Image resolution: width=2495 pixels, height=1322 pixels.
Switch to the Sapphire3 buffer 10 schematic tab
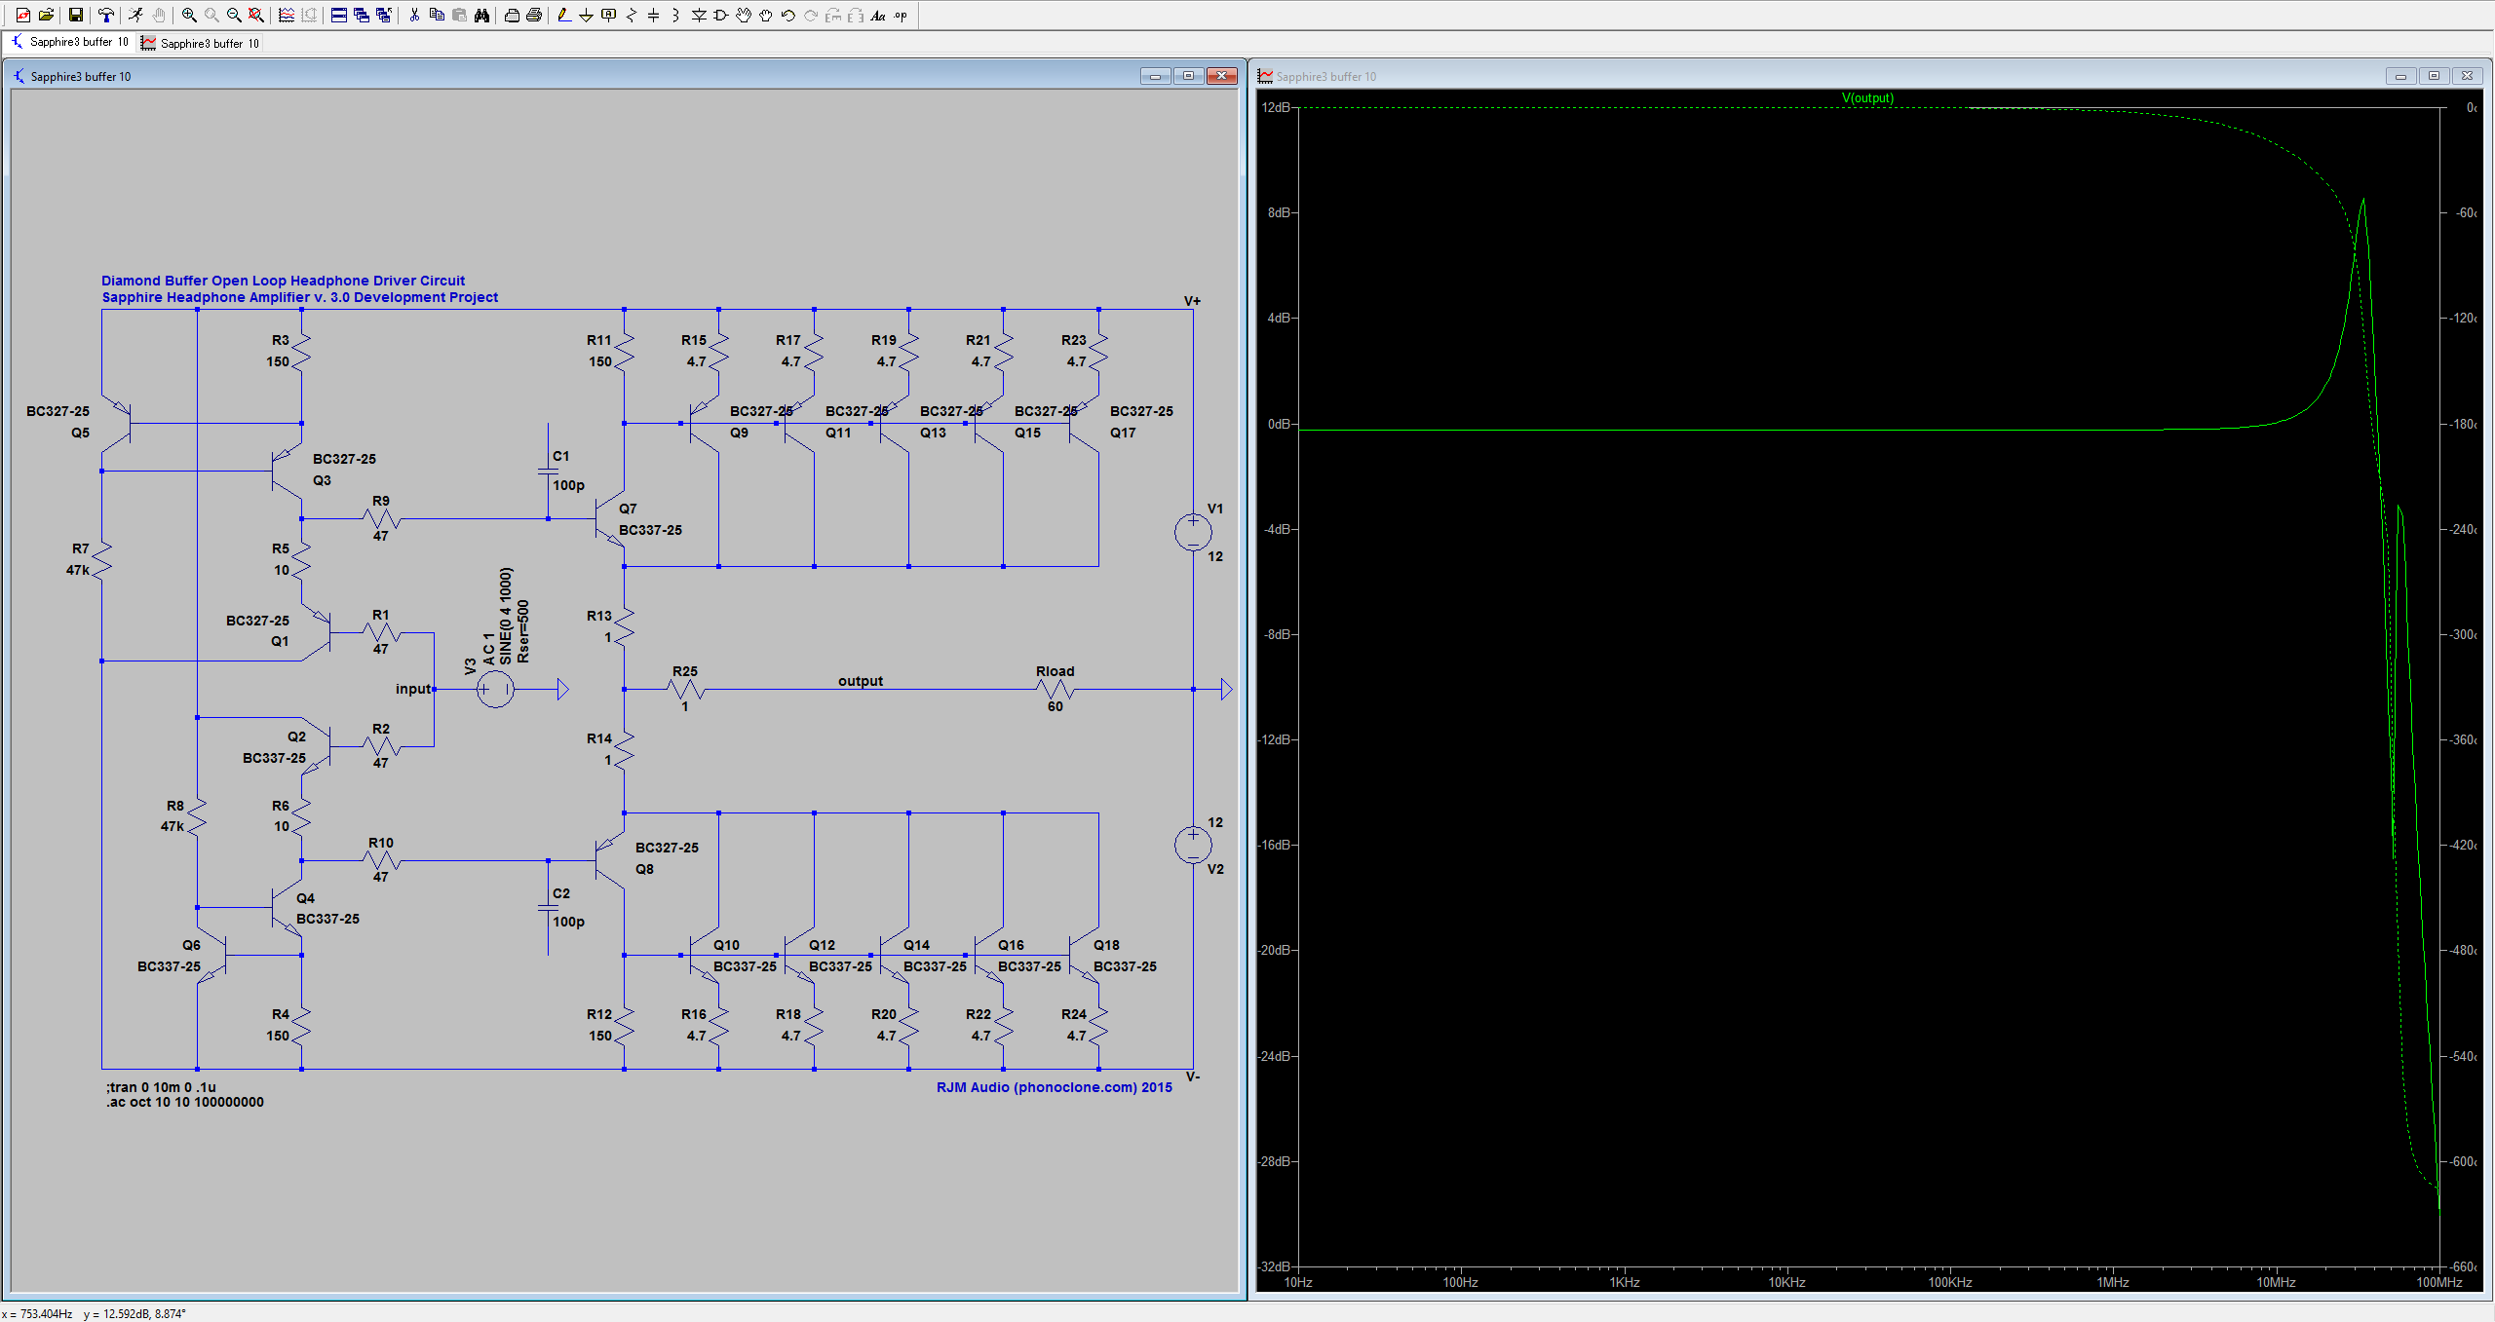click(70, 42)
